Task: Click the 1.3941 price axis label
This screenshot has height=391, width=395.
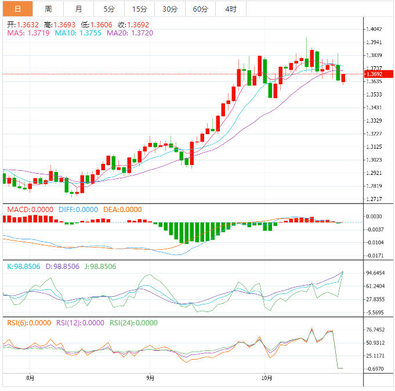Action: 374,42
